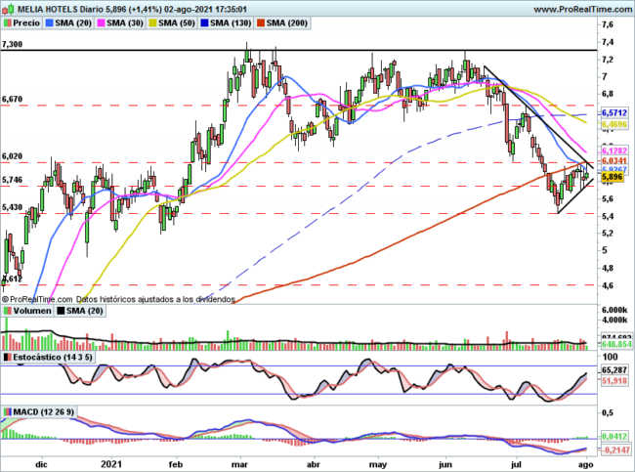Click the 5,430 support level label
635x472 pixels.
12,207
